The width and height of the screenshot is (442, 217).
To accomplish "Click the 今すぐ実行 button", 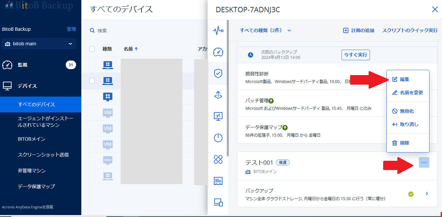I will 355,55.
